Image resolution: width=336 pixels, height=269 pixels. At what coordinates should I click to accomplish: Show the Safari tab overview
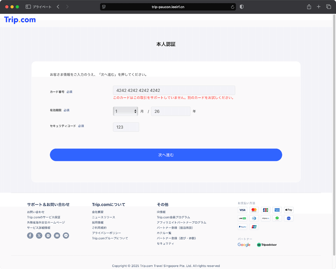point(328,7)
